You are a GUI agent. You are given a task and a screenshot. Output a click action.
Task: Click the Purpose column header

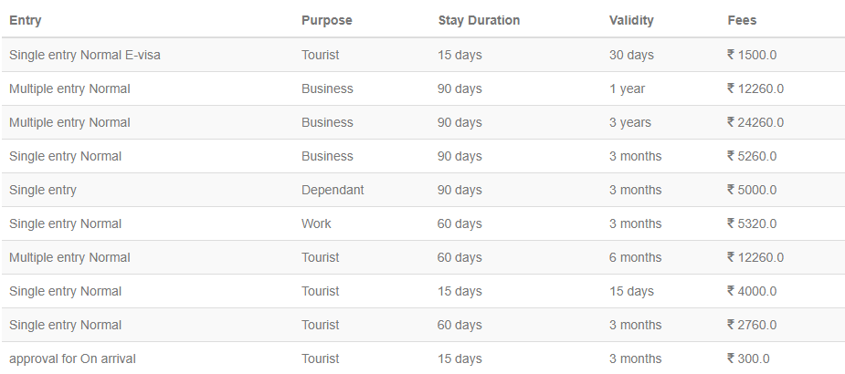click(x=326, y=20)
